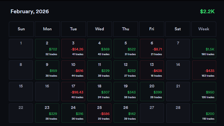Click the Fri column header
This screenshot has height=126, width=224.
point(152,29)
